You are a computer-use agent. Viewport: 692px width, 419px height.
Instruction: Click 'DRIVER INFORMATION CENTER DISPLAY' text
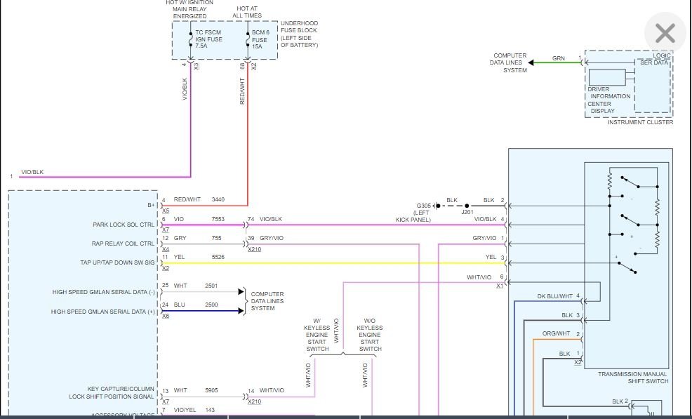(608, 100)
